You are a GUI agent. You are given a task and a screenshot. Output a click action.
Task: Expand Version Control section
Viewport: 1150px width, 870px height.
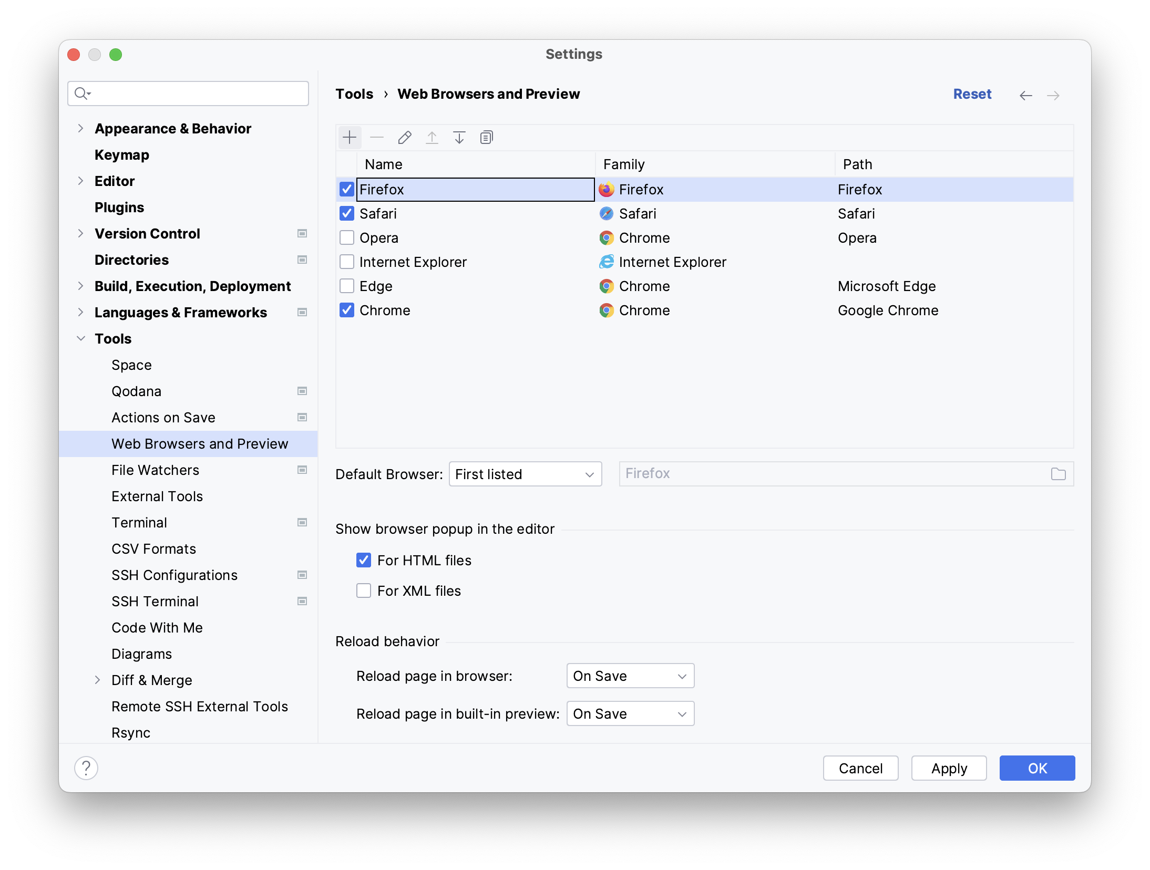(80, 233)
